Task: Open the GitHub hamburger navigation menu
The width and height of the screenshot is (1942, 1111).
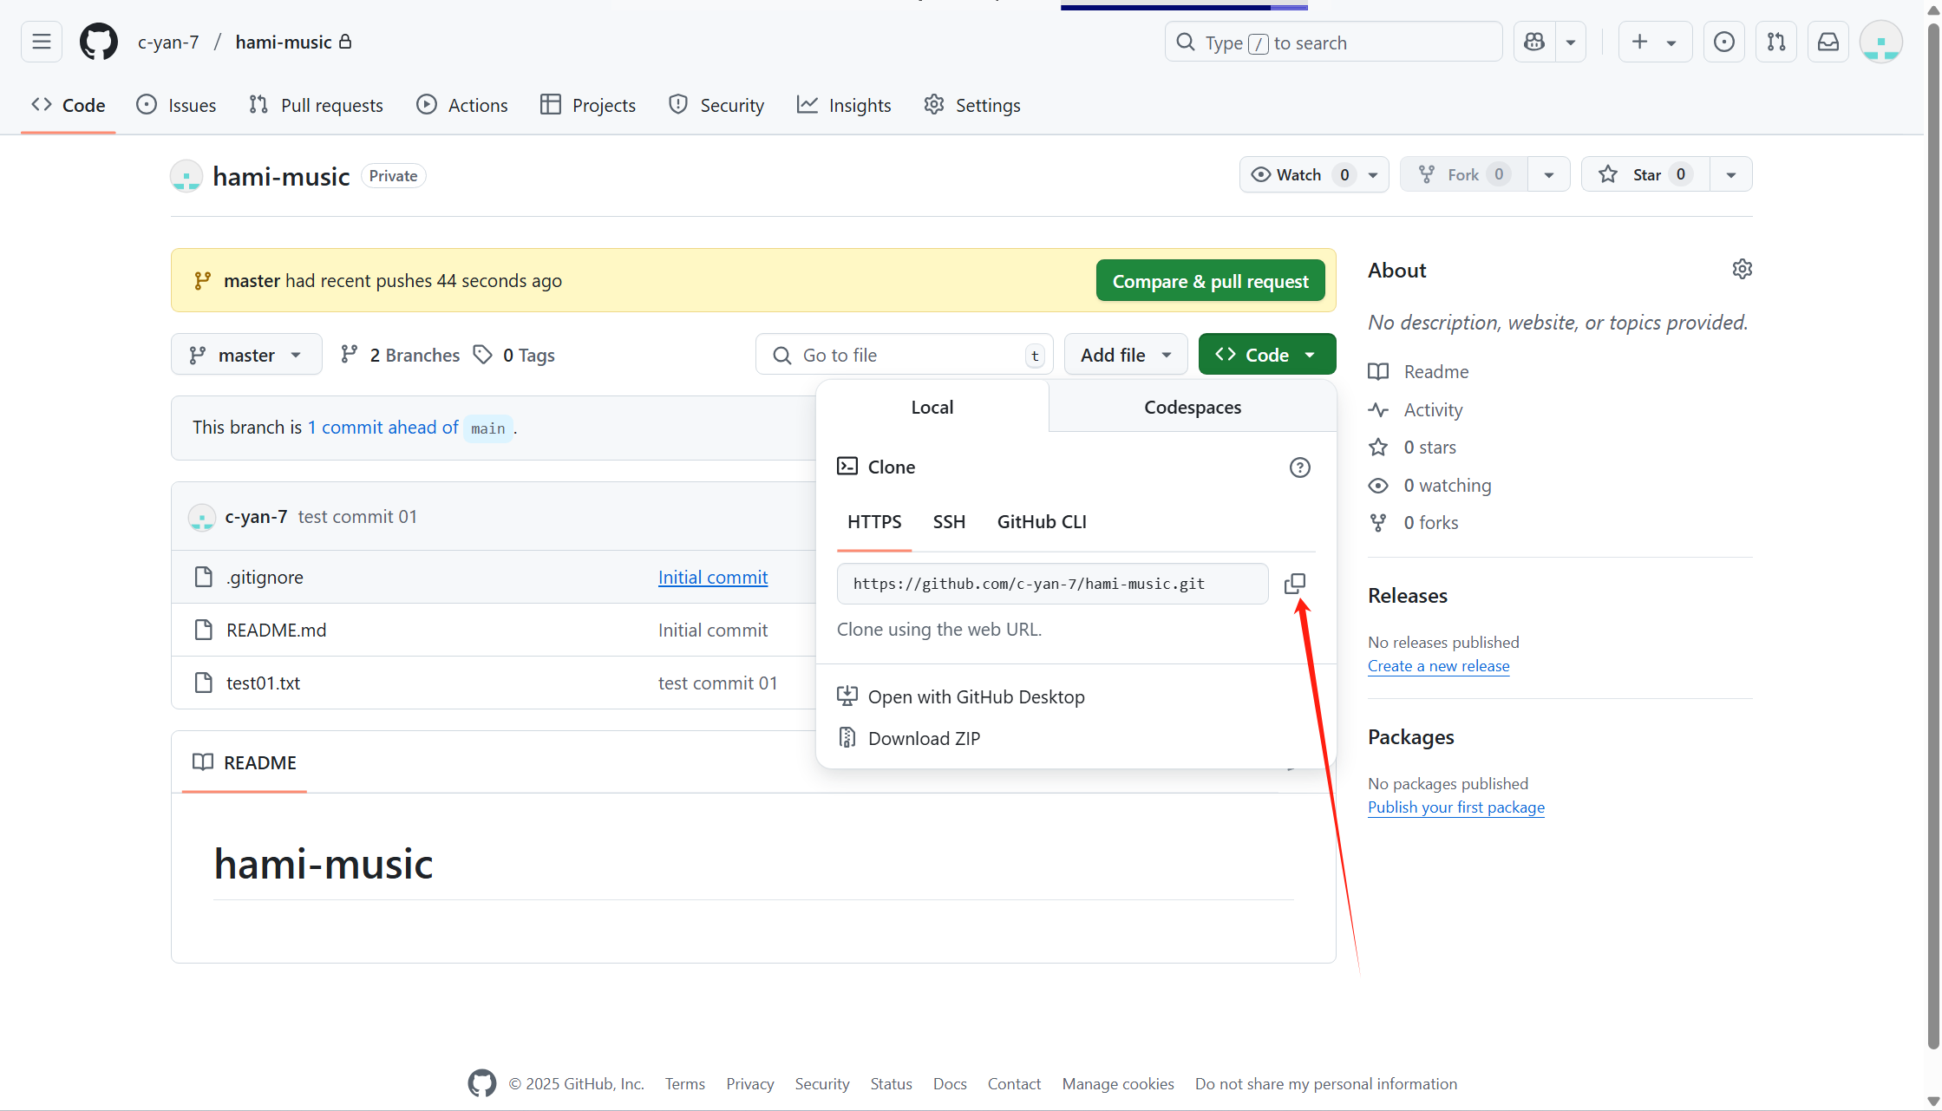Action: pos(41,41)
